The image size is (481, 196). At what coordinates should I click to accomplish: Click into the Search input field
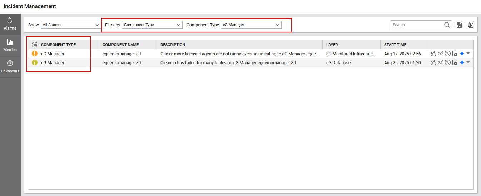pos(417,25)
